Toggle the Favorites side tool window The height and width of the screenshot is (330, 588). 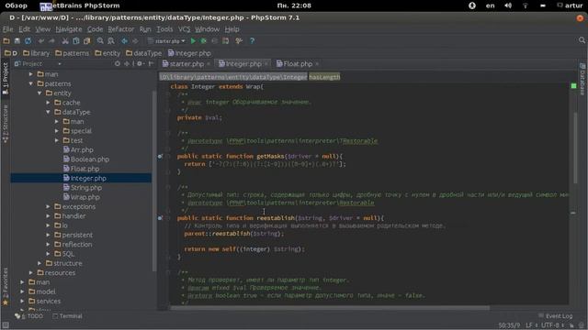(x=6, y=286)
